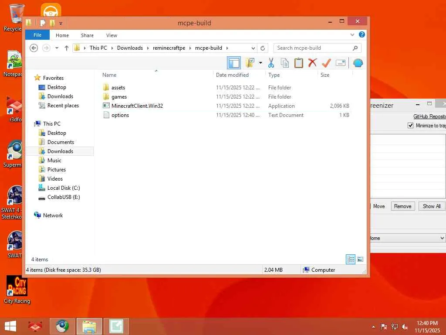The width and height of the screenshot is (446, 335).
Task: Toggle Minimize to tray checkbox
Action: click(x=410, y=125)
